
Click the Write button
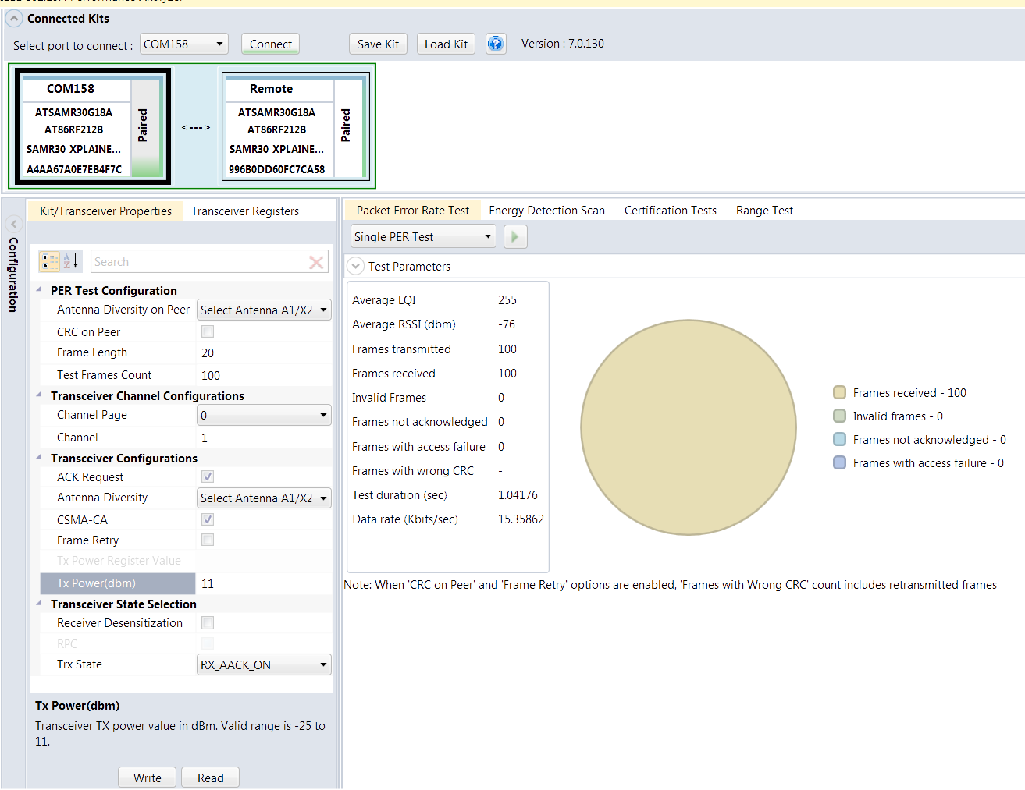[148, 778]
